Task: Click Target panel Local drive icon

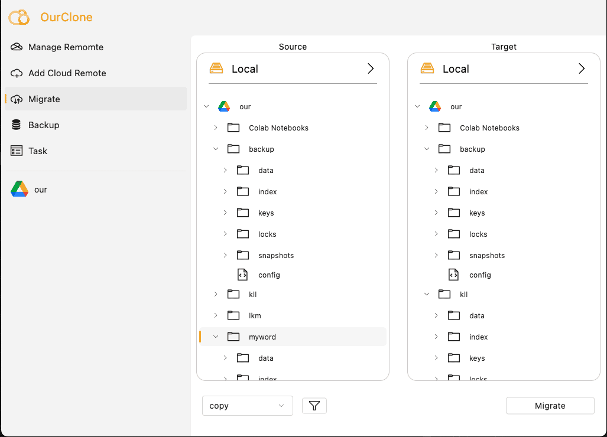Action: (427, 69)
